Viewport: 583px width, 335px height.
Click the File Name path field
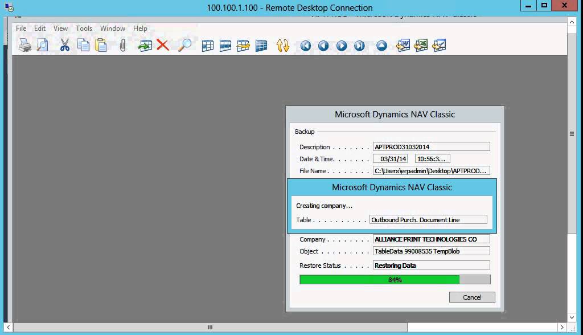click(x=432, y=171)
